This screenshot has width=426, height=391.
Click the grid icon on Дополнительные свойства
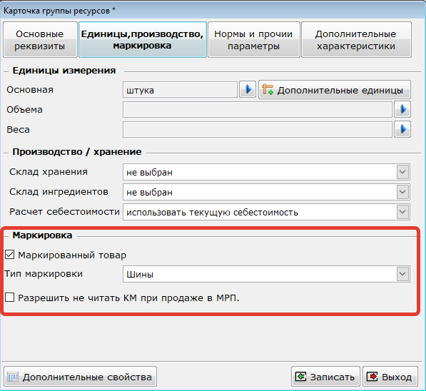13,377
